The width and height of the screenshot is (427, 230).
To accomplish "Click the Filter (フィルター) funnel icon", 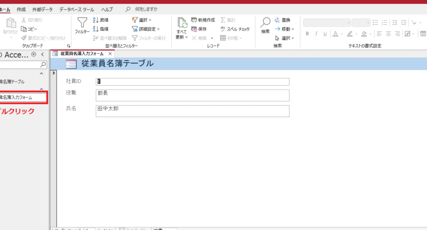I will pyautogui.click(x=82, y=23).
